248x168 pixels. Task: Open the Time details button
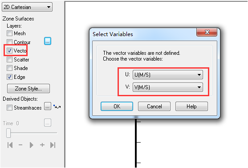point(48,123)
